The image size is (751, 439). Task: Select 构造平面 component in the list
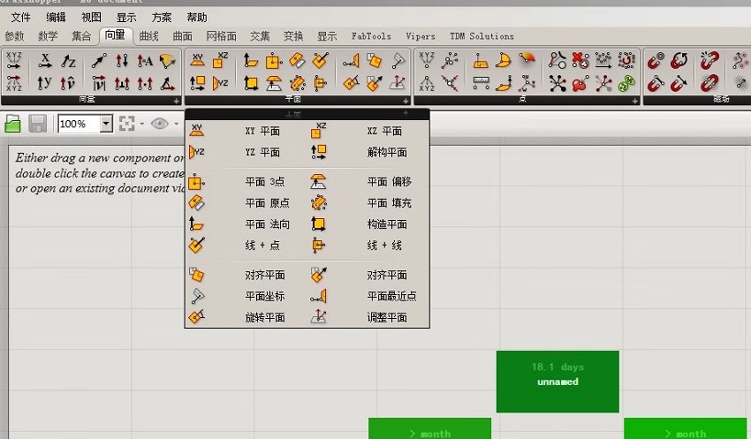click(x=387, y=224)
